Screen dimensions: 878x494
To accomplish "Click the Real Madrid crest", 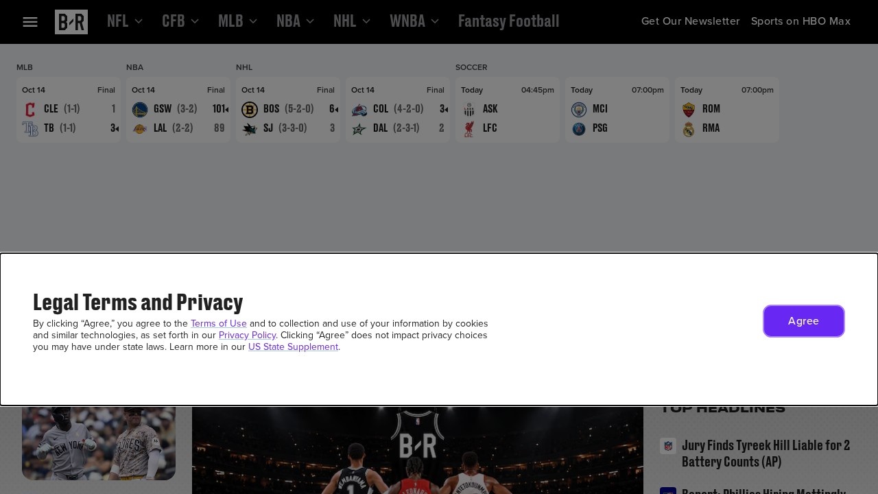I will tap(689, 128).
